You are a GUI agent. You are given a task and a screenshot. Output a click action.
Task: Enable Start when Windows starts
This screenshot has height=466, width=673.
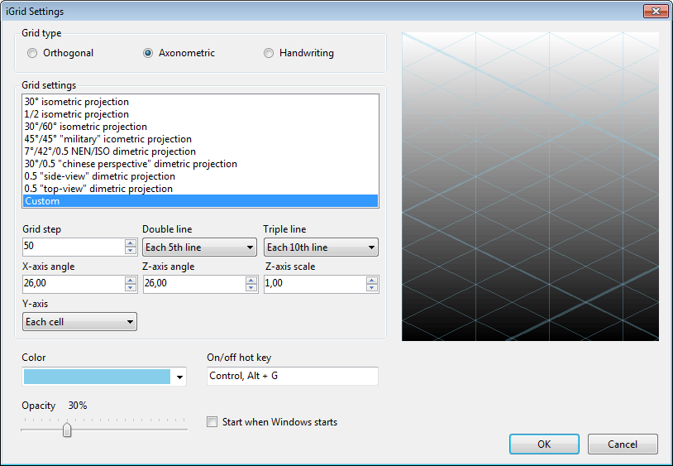point(212,422)
